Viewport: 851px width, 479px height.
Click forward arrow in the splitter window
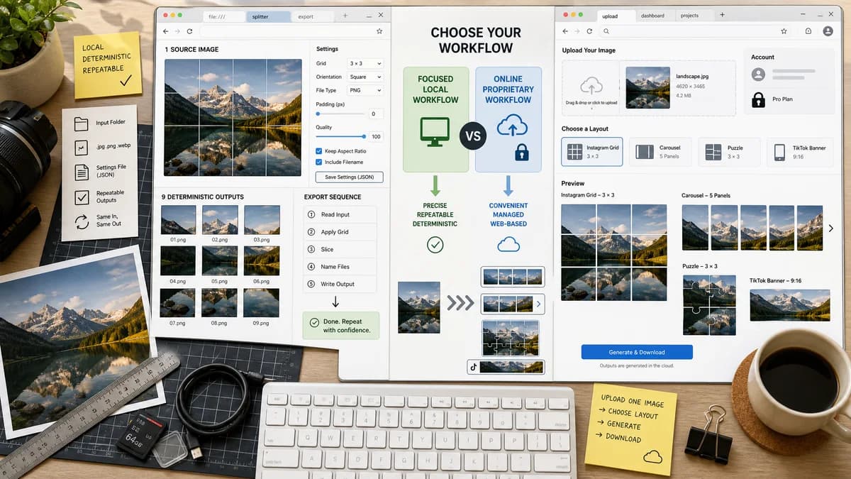click(177, 31)
